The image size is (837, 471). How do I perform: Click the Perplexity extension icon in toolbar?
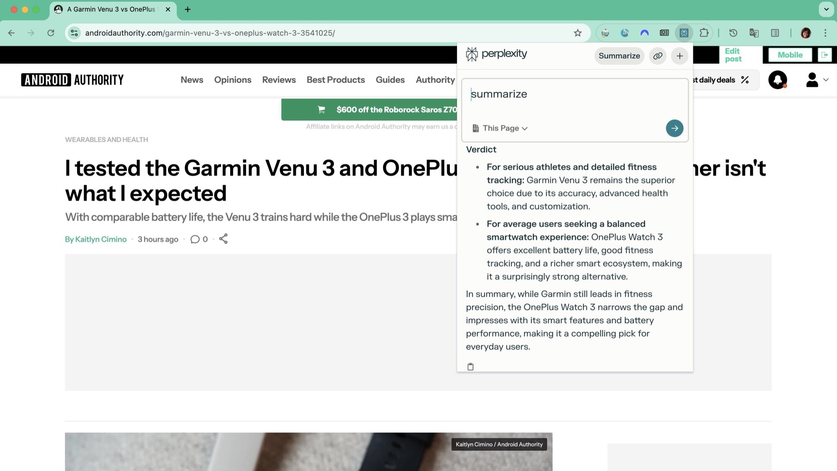tap(684, 33)
